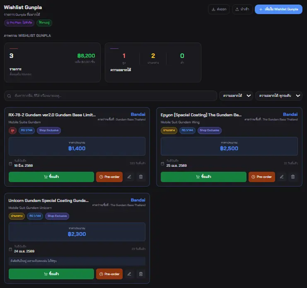Set Epyon Special Coating to Pre-order
Viewport: 307px width, 288px height.
[x=262, y=177]
